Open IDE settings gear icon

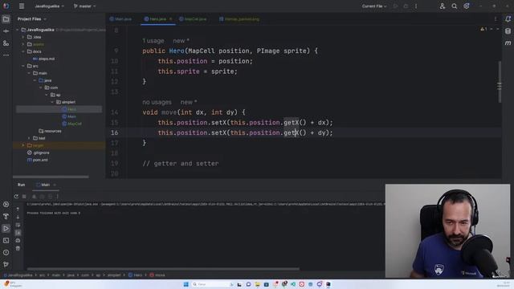coord(467,6)
